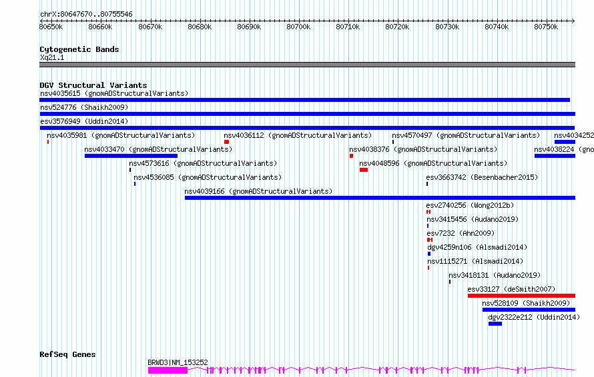The height and width of the screenshot is (377, 594).
Task: Click the nsv4035615 top blue bar
Action: point(304,100)
